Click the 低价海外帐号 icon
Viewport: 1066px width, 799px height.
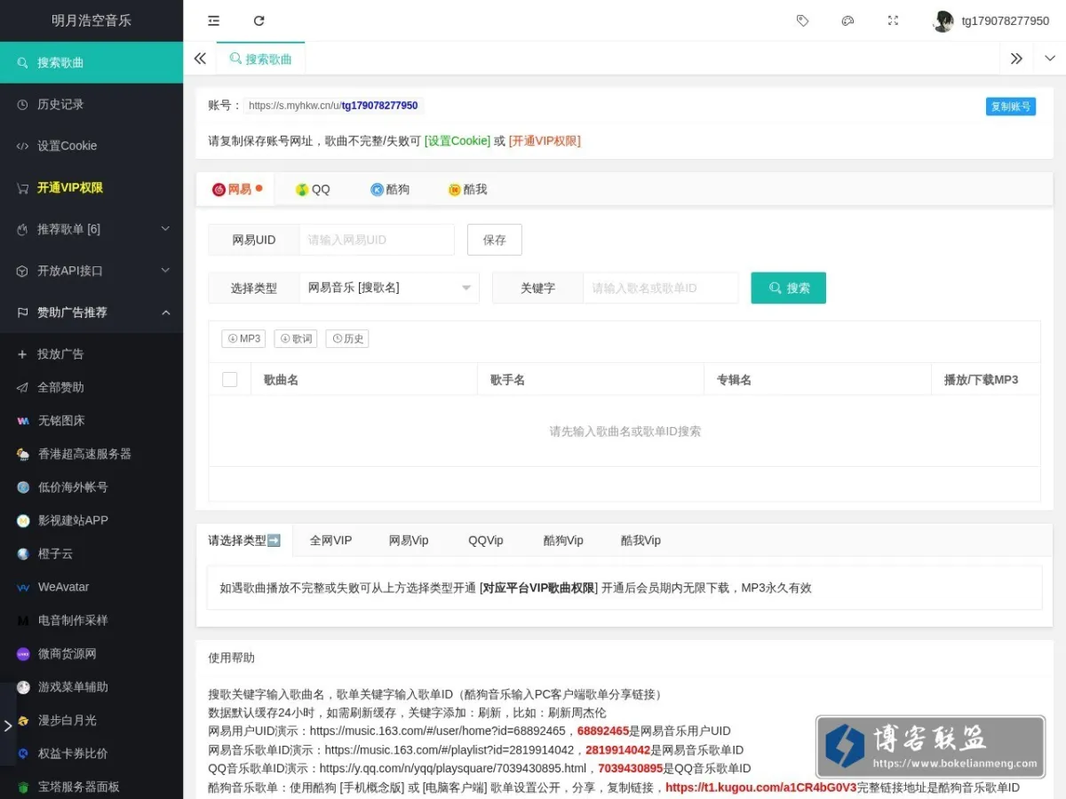[23, 487]
